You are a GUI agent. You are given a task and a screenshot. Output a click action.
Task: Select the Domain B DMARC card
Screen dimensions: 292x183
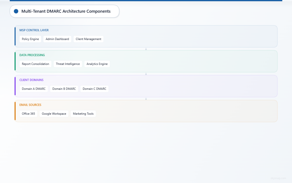point(64,89)
